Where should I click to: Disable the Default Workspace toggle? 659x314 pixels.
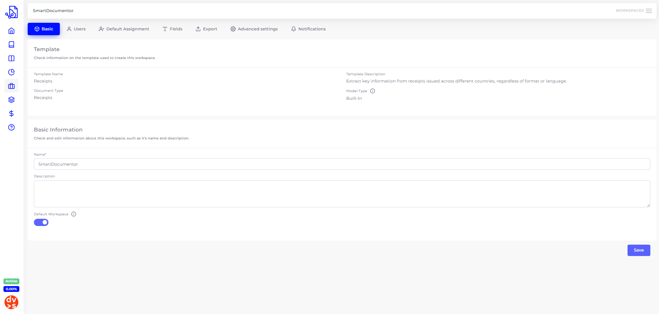point(41,223)
